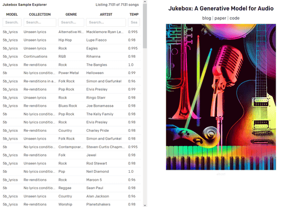Sort by the GENRE column header

point(71,15)
